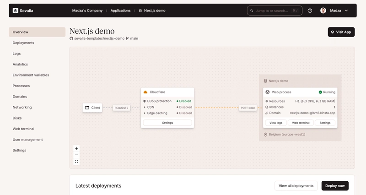
Task: Open Cloudflare Settings button
Action: click(167, 123)
